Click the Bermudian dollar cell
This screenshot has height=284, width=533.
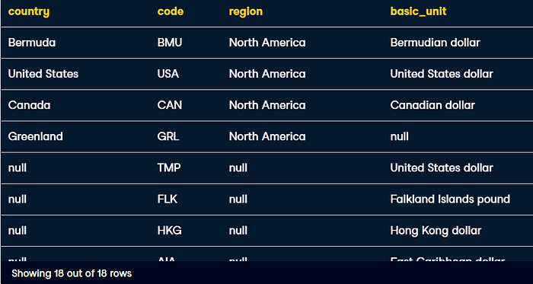[435, 43]
